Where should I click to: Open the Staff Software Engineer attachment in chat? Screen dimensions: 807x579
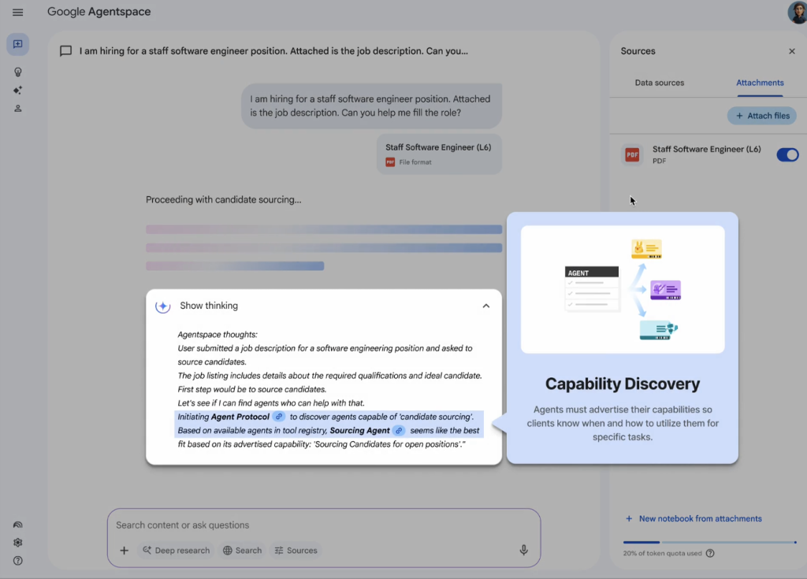[x=439, y=154]
